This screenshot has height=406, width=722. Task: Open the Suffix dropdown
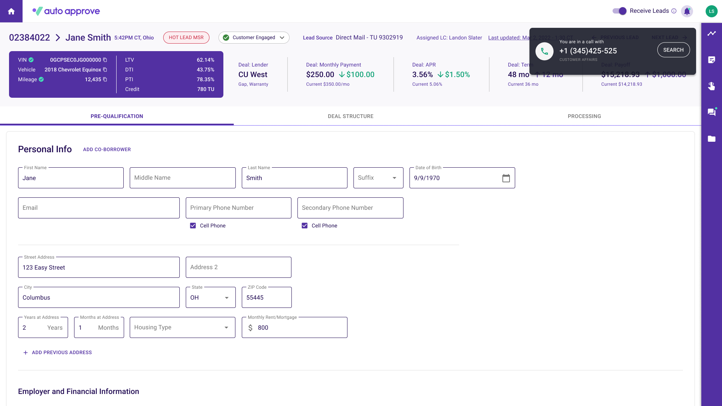(x=378, y=178)
